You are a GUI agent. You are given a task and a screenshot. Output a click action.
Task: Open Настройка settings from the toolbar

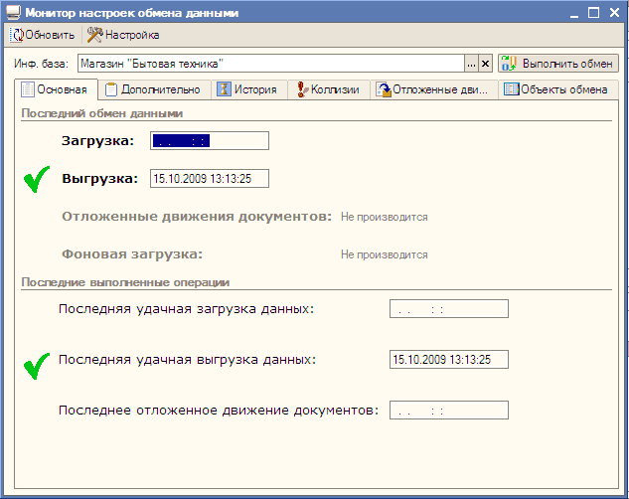[123, 35]
